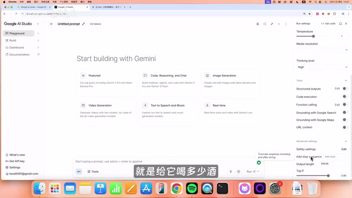352x198 pixels.
Task: Click the Real-time lightning icon
Action: click(207, 105)
